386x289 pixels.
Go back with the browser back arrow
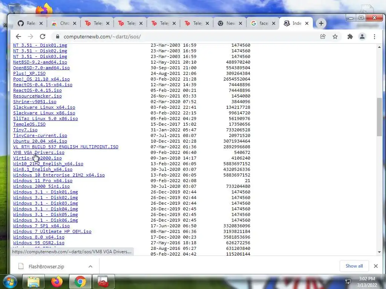18,37
